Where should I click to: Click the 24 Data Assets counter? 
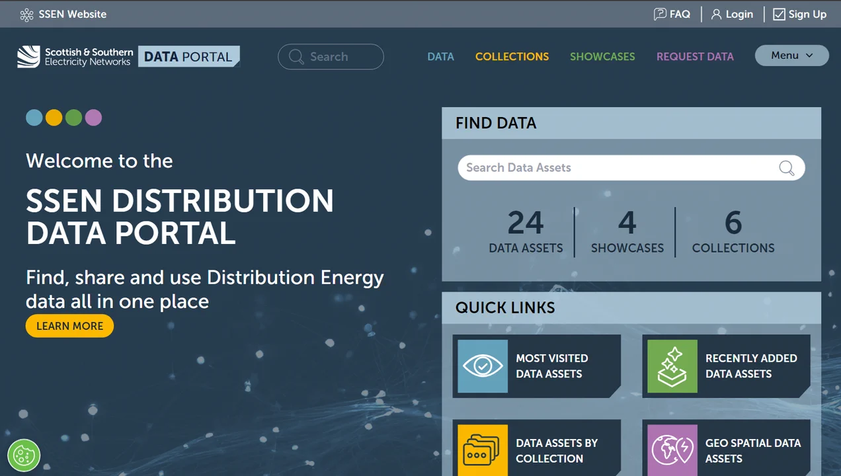click(x=526, y=231)
